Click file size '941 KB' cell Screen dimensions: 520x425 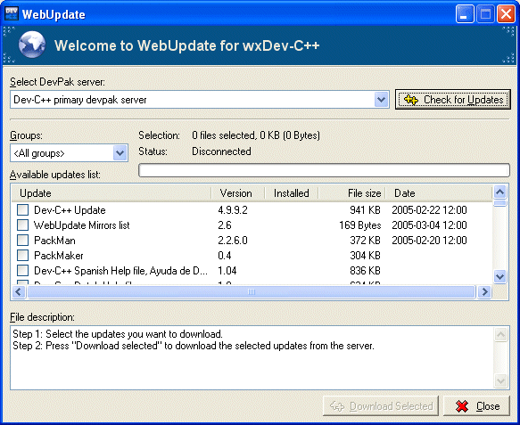click(365, 210)
